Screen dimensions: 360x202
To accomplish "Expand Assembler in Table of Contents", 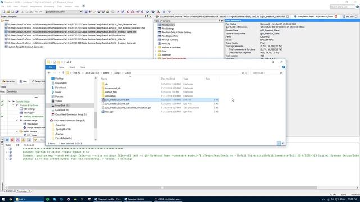I will (x=156, y=55).
